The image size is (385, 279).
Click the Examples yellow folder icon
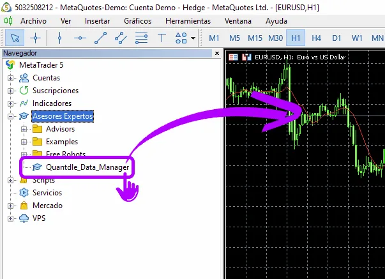pos(37,142)
